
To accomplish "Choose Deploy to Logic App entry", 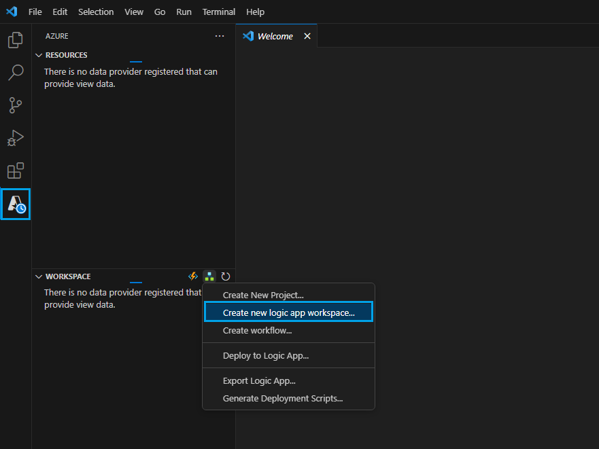I will coord(288,355).
